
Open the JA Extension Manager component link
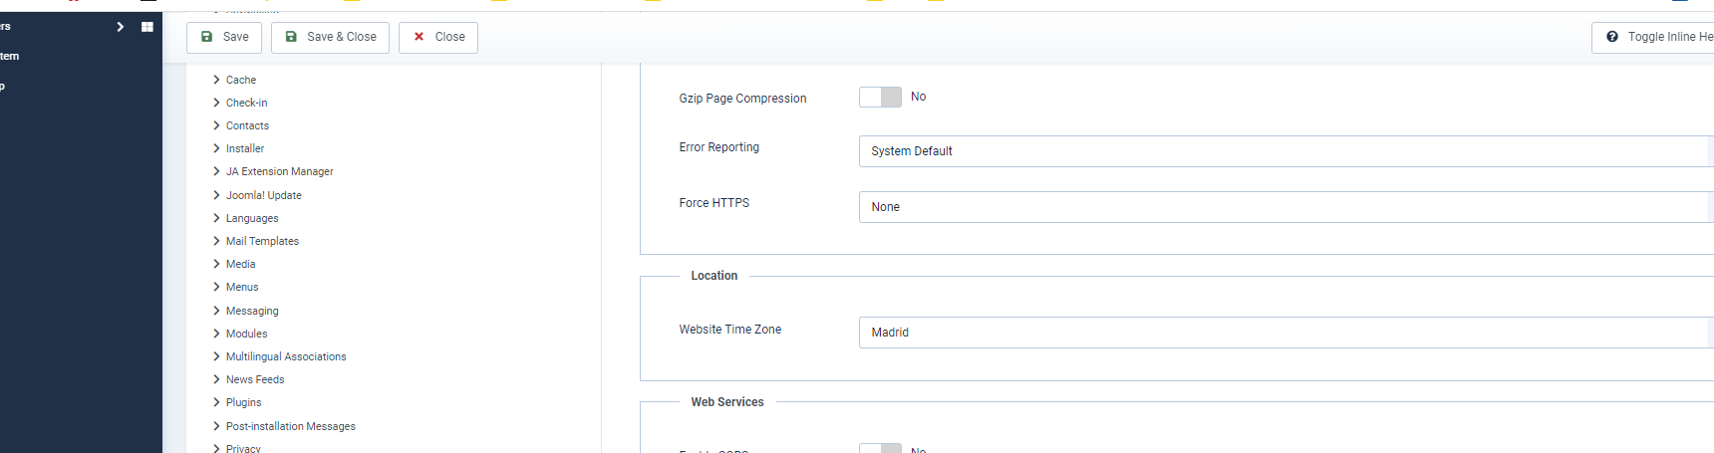click(279, 171)
